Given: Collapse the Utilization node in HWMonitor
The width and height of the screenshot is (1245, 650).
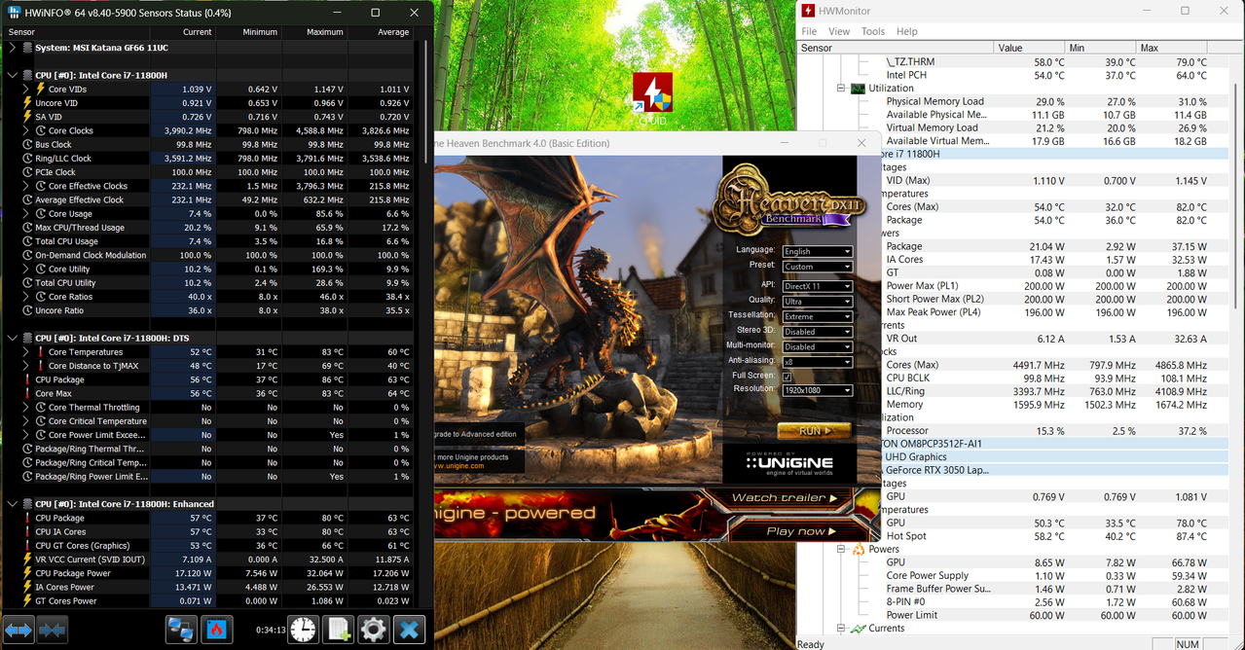Looking at the screenshot, I should (841, 88).
